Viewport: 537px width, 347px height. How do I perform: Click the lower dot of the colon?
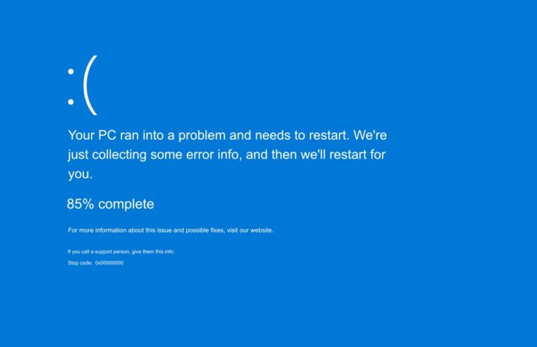[x=71, y=102]
